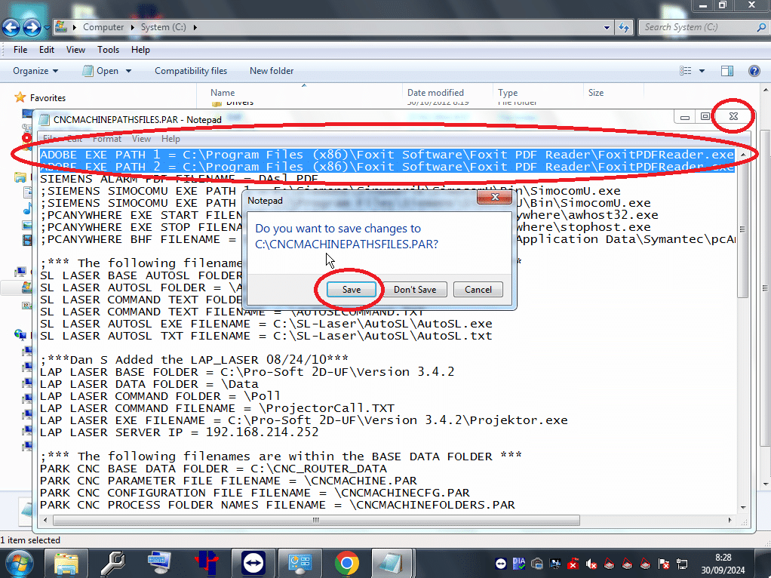Click the Explorer Back arrow button
This screenshot has width=771, height=578.
(11, 28)
